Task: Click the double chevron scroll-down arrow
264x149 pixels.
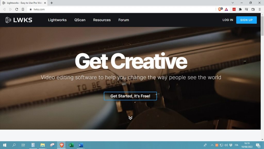Action: [130, 118]
